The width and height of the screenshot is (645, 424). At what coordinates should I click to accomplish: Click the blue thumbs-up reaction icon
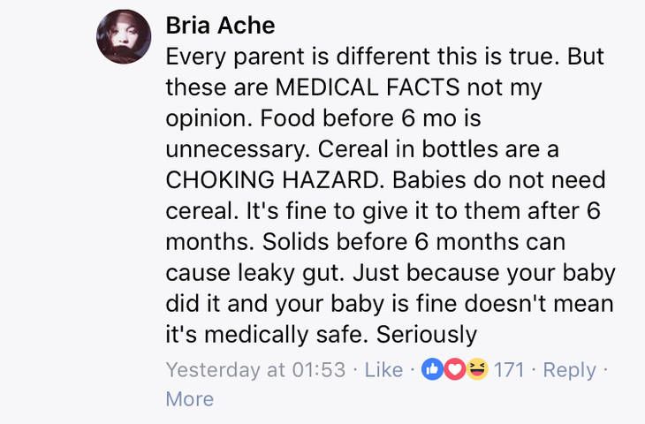433,369
